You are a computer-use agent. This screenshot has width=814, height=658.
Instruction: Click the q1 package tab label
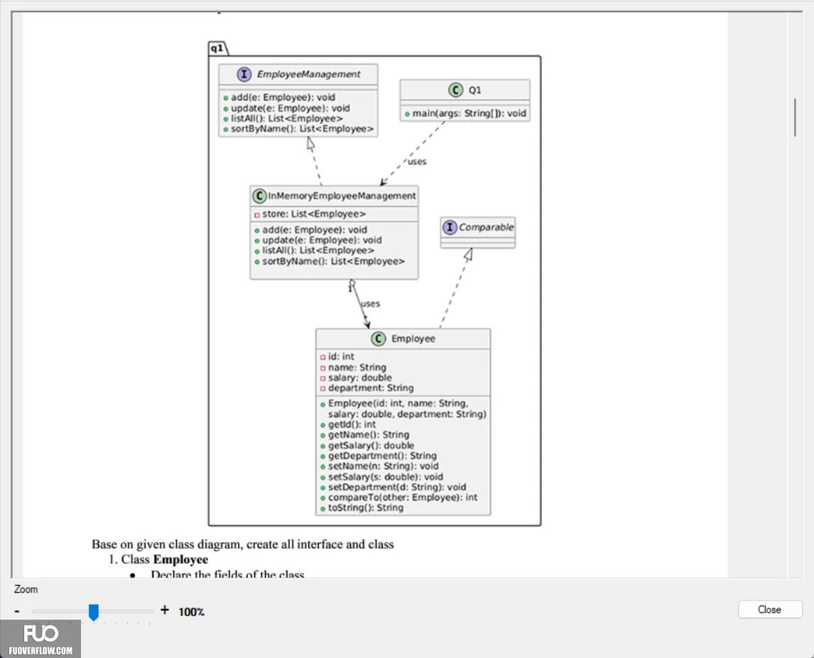tap(217, 48)
